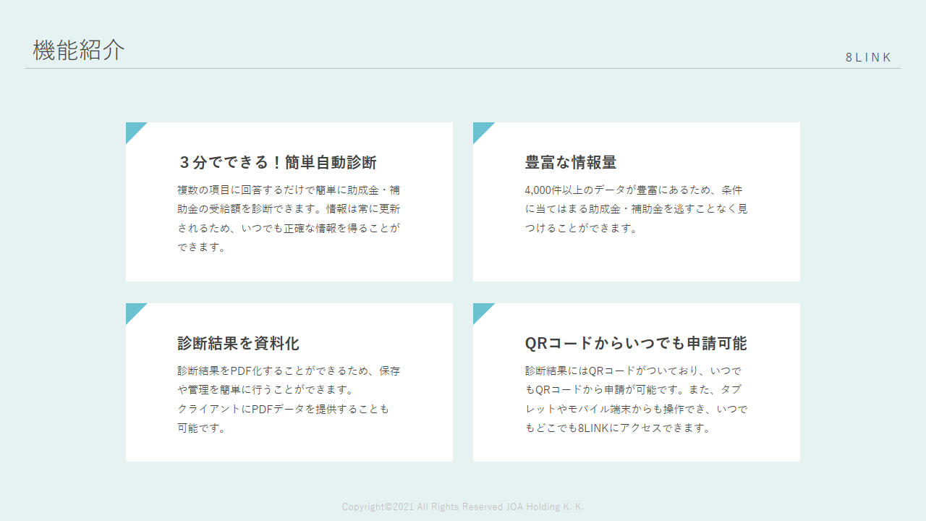Viewport: 926px width, 521px height.
Task: Click the line starting 診断結果にはQRコードがついており
Action: (633, 371)
